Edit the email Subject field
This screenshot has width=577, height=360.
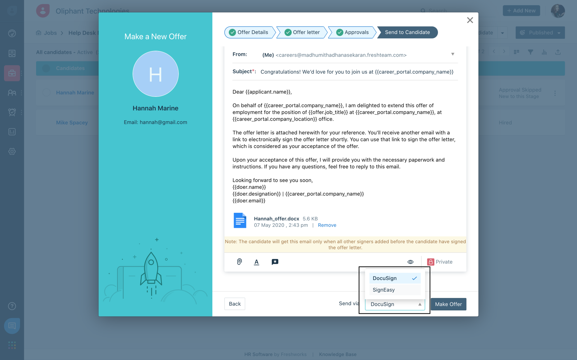pyautogui.click(x=357, y=72)
